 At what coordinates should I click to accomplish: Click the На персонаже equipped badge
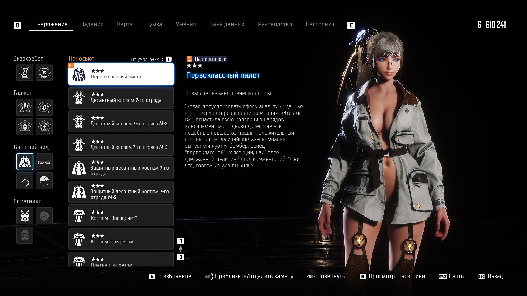206,59
